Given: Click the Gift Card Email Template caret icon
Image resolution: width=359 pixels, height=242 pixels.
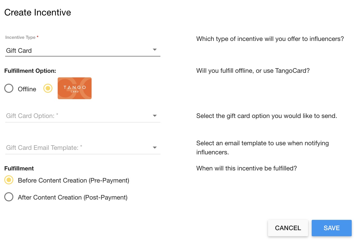Looking at the screenshot, I should coord(155,148).
